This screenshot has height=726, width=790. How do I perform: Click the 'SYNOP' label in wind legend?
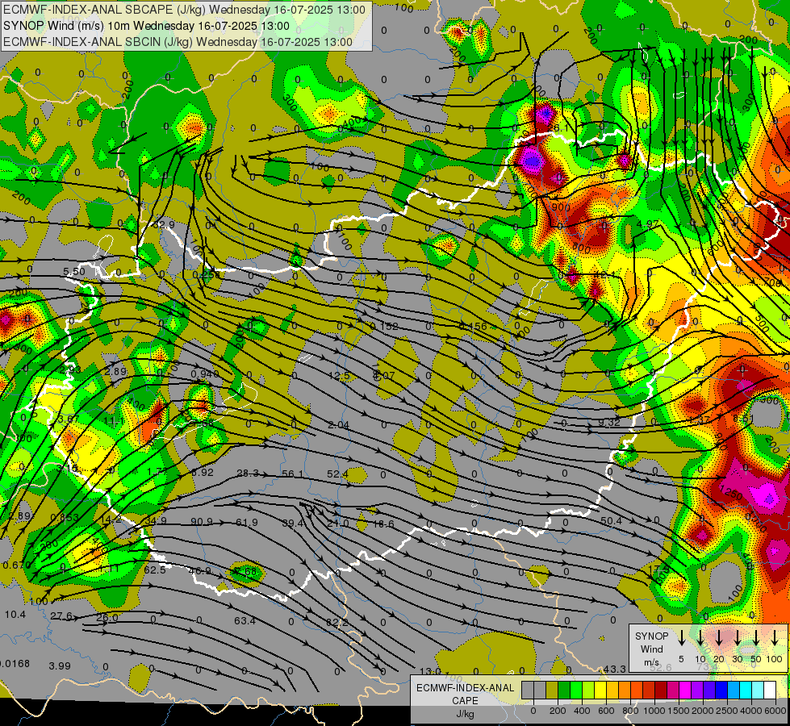[x=651, y=636]
